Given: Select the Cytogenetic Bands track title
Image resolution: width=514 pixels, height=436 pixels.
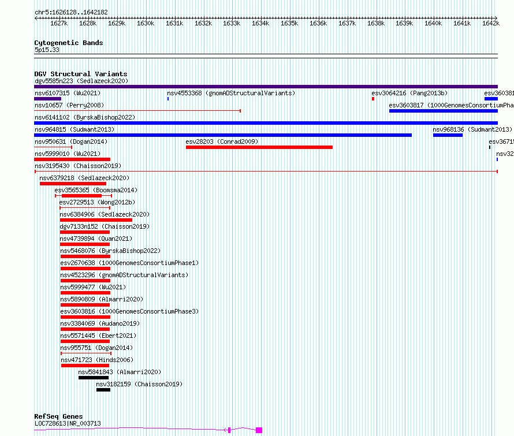Looking at the screenshot, I should click(69, 43).
